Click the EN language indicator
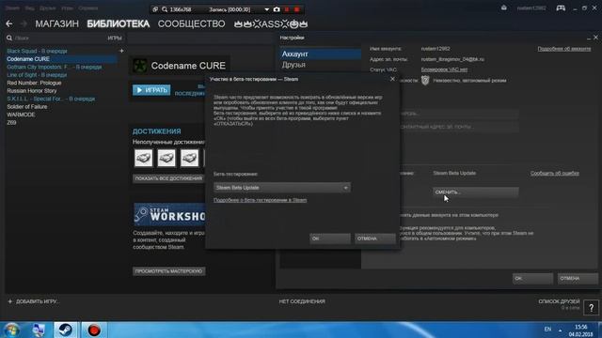Screen dimensions: 602x338 pyautogui.click(x=547, y=330)
